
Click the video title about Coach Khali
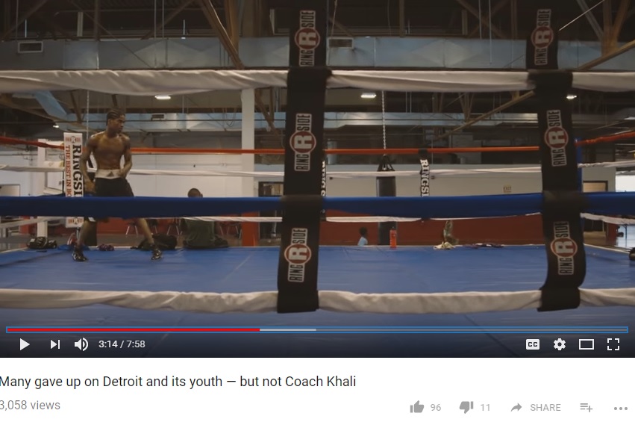pyautogui.click(x=178, y=382)
